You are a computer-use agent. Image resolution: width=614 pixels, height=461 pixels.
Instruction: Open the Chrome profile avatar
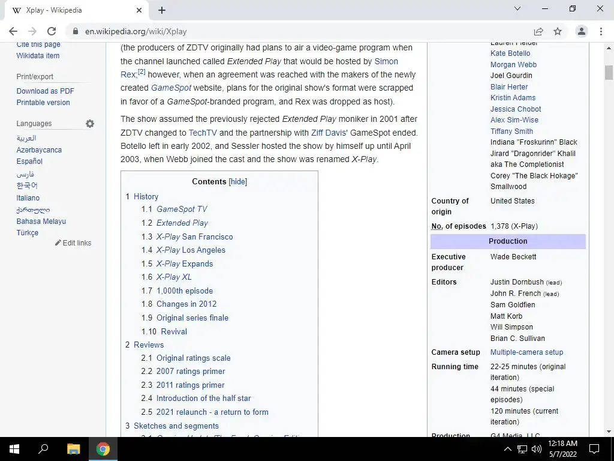pos(582,31)
